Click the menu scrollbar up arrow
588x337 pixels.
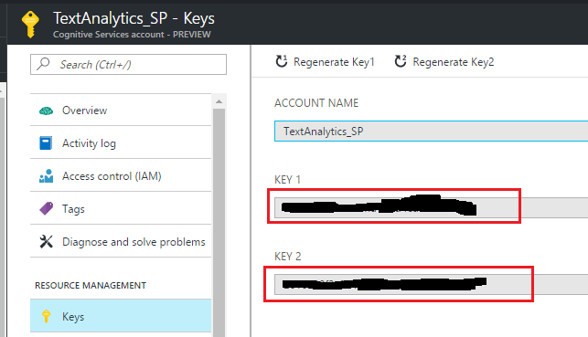[219, 101]
